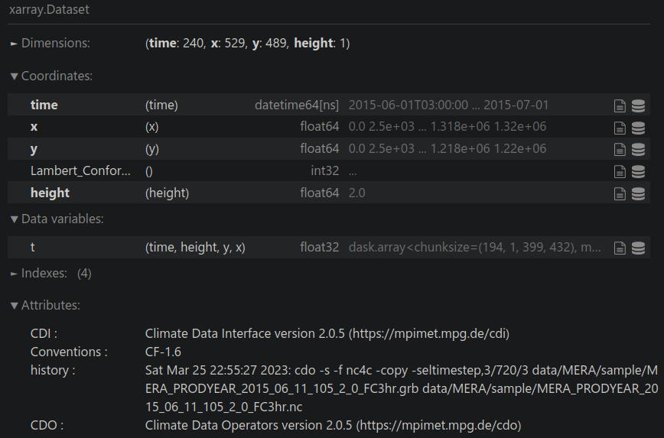
Task: Expand the Indexes section
Action: pos(43,273)
